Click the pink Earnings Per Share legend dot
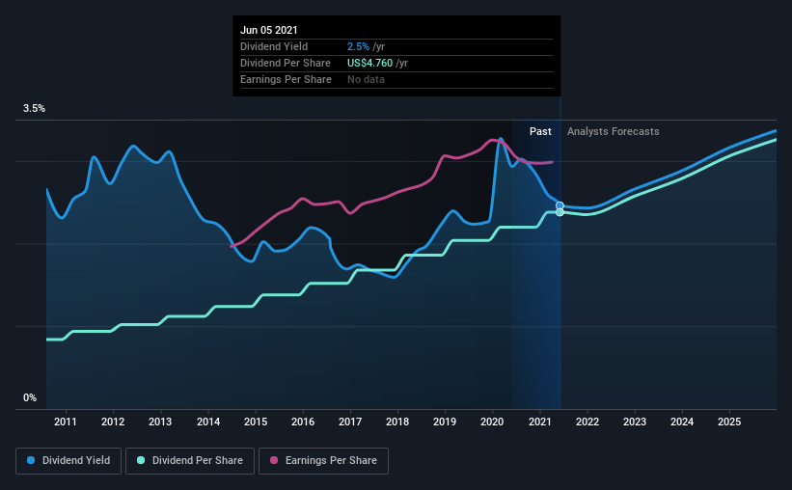 point(274,460)
